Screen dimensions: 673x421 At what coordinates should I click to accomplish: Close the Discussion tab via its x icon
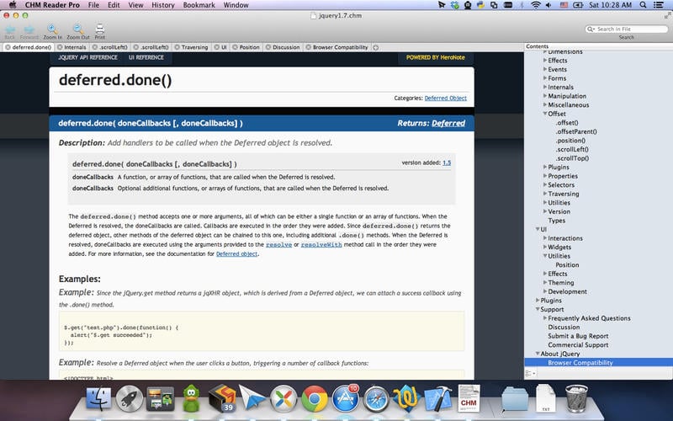coord(268,47)
